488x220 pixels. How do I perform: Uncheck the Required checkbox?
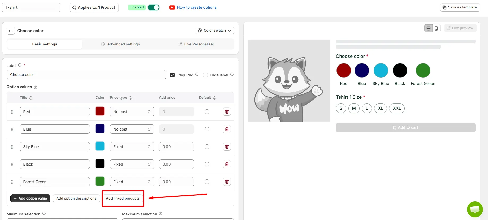172,75
